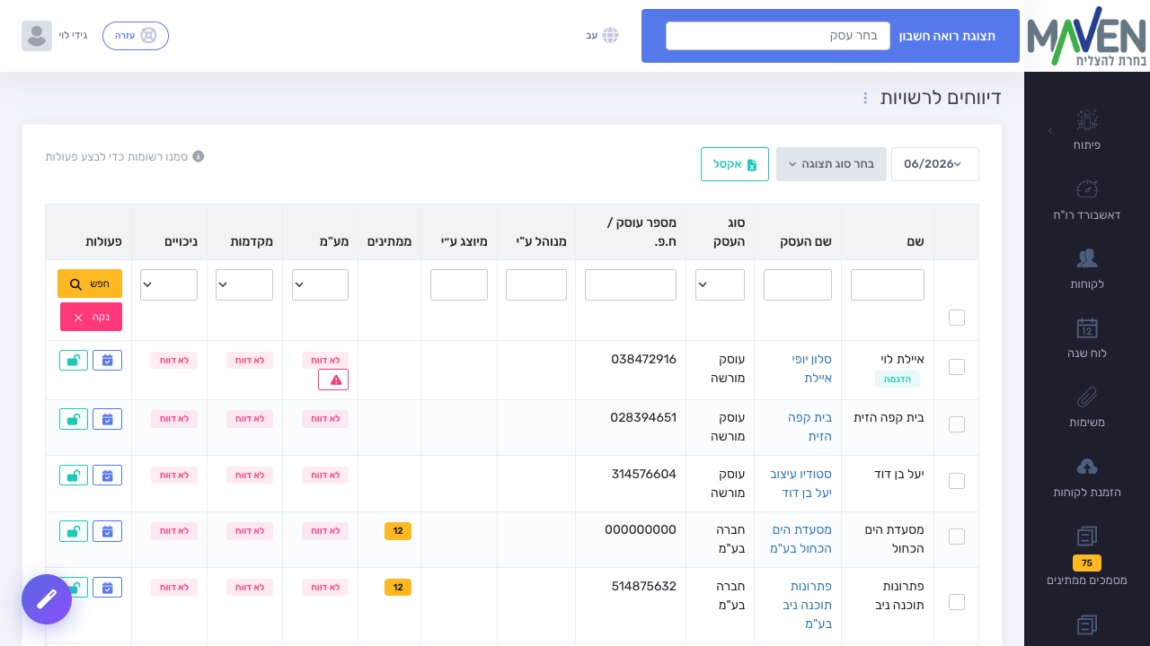Open the משימות paperclip icon
Image resolution: width=1150 pixels, height=646 pixels.
[1087, 397]
